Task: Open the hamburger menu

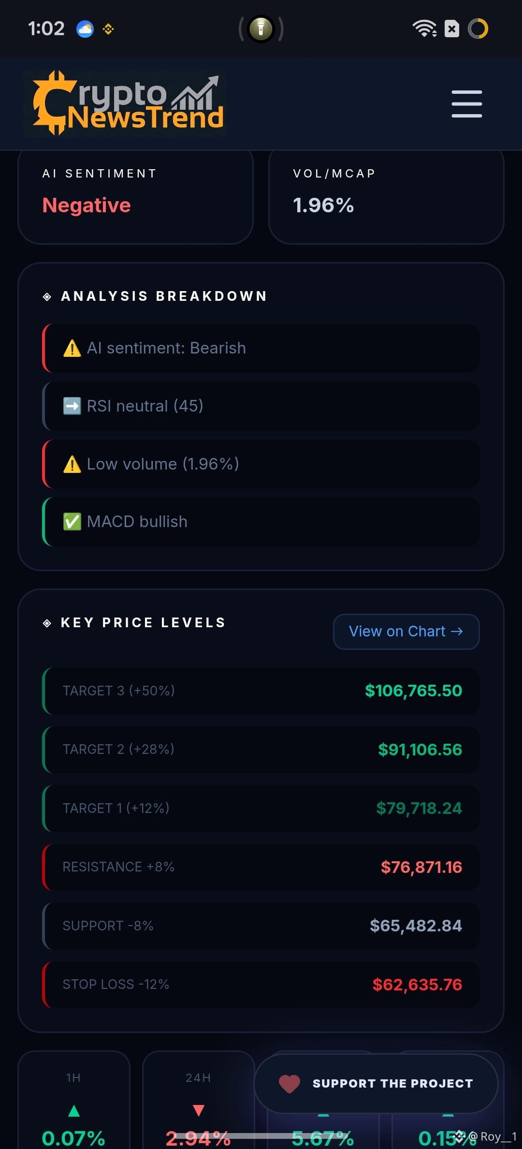Action: 466,103
